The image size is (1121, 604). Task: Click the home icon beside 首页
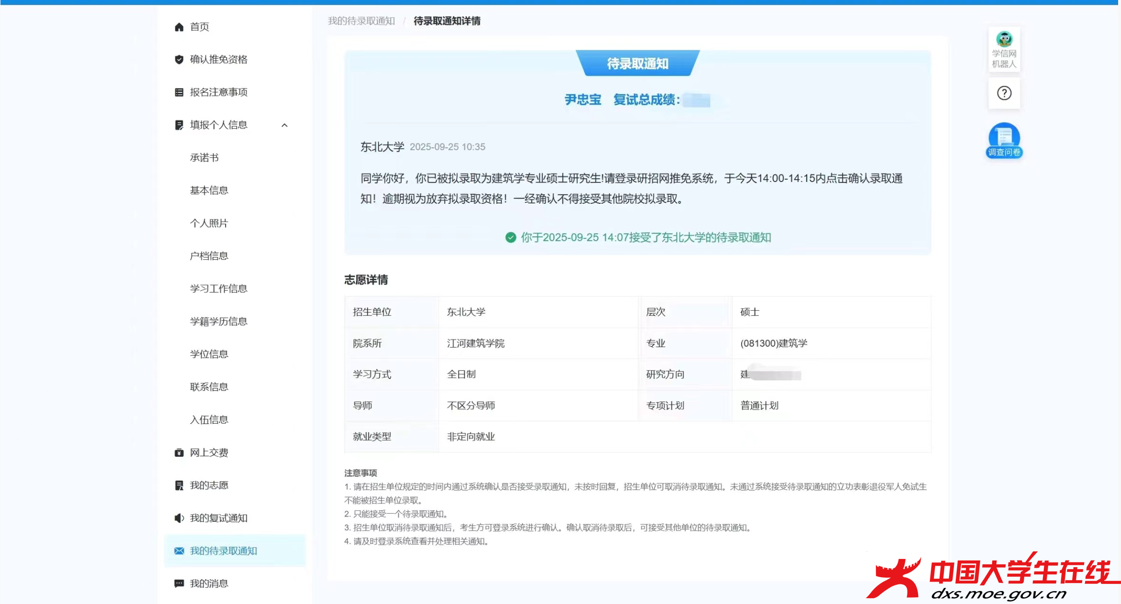pyautogui.click(x=179, y=27)
